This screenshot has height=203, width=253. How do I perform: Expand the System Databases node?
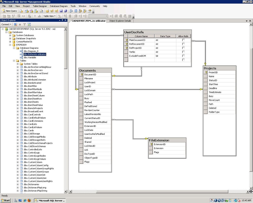click(10, 35)
